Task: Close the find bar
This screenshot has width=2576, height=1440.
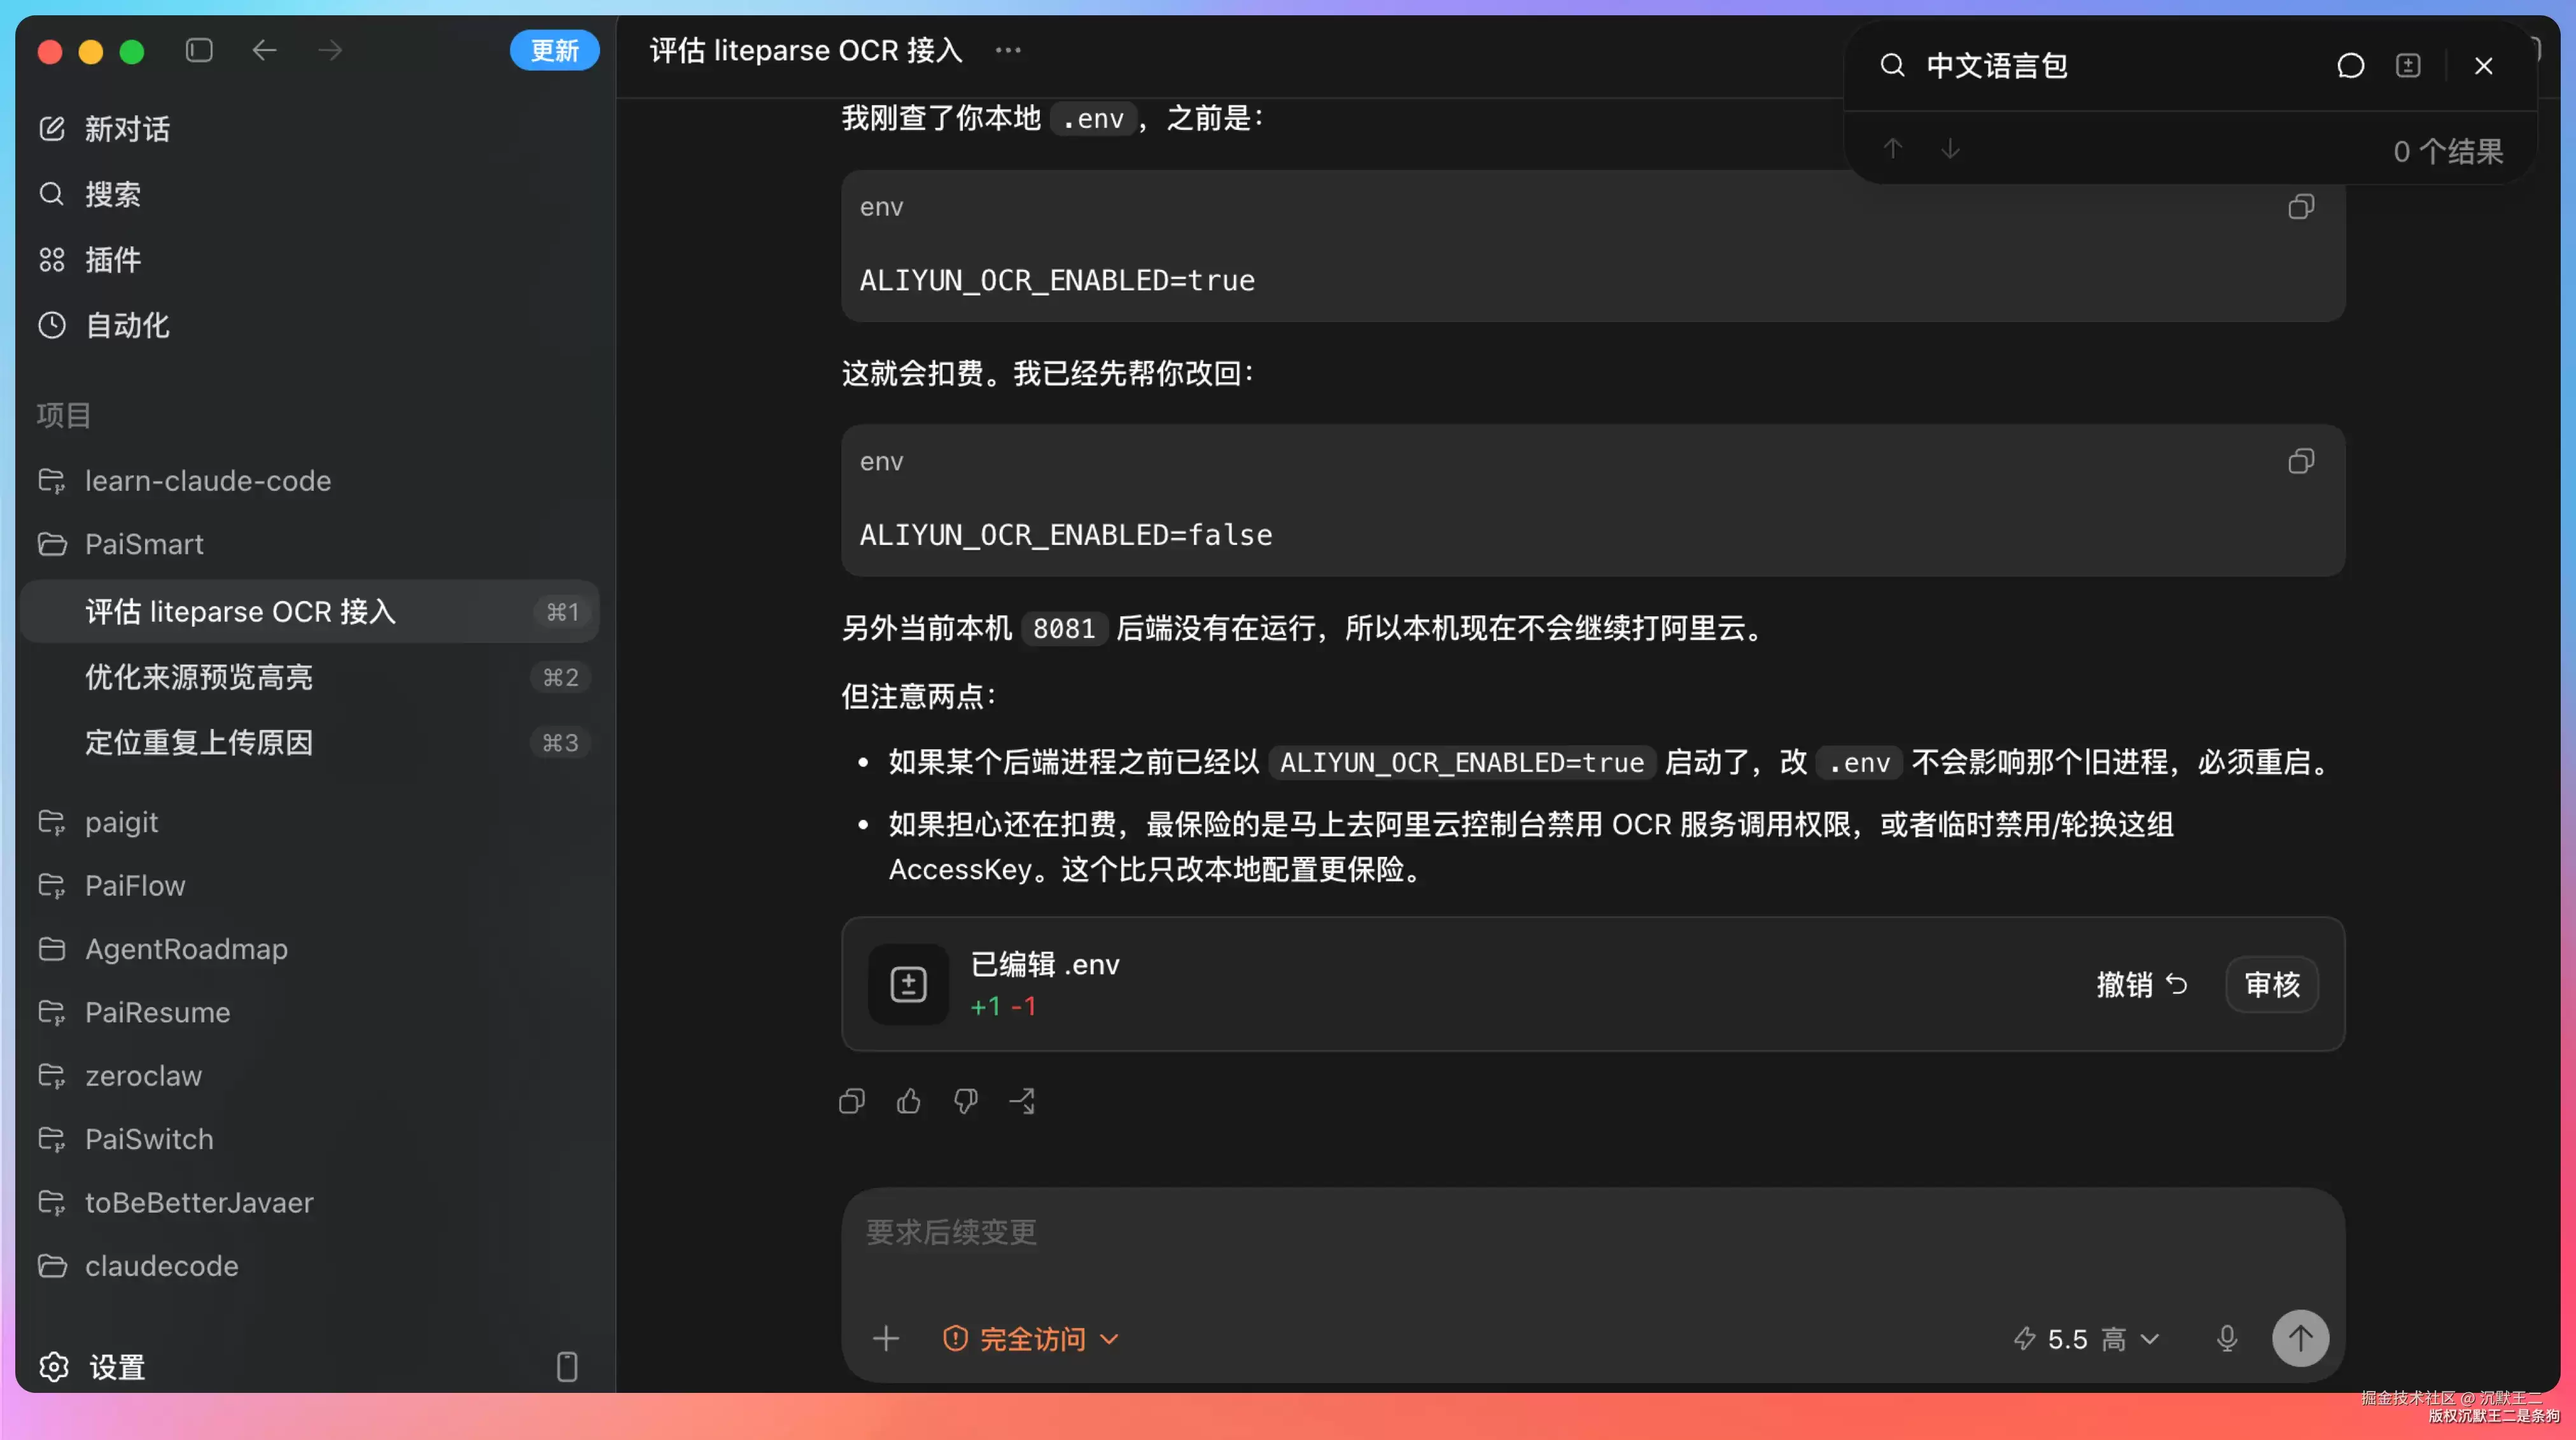Action: pos(2483,66)
